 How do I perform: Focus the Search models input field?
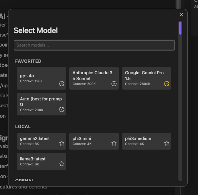pyautogui.click(x=94, y=45)
